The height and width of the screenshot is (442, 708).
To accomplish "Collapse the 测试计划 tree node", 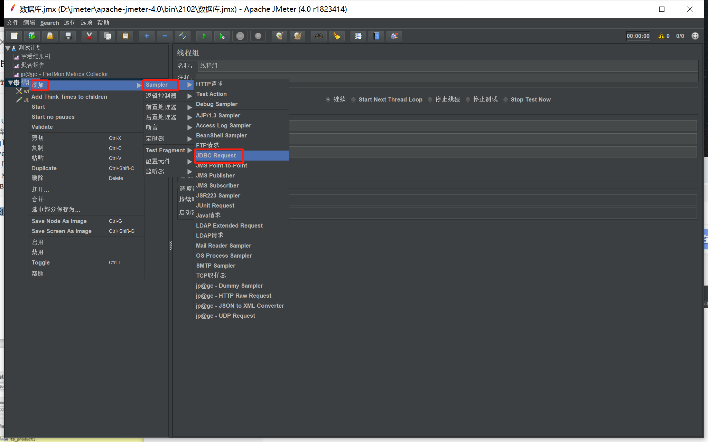I will coord(8,48).
